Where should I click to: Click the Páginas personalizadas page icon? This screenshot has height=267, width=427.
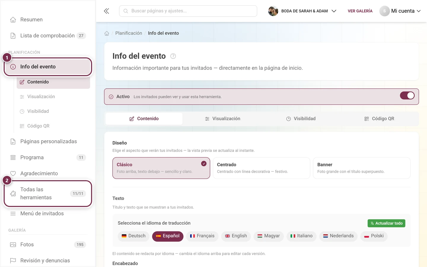[13, 142]
